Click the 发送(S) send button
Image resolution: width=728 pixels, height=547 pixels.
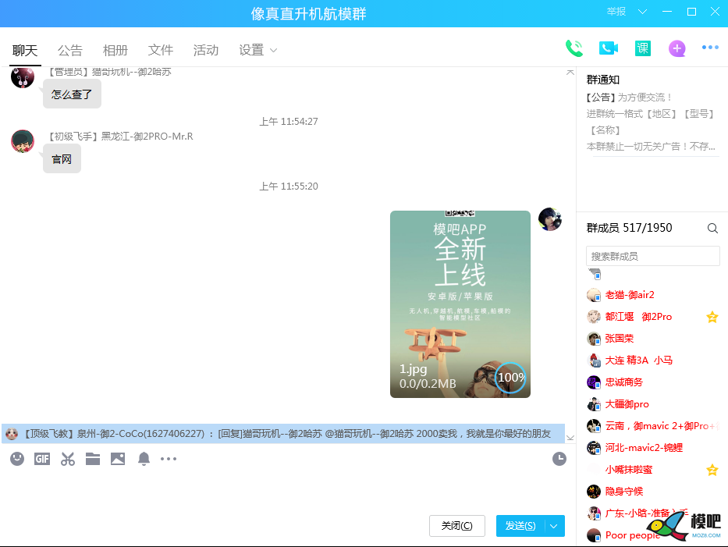tap(520, 526)
